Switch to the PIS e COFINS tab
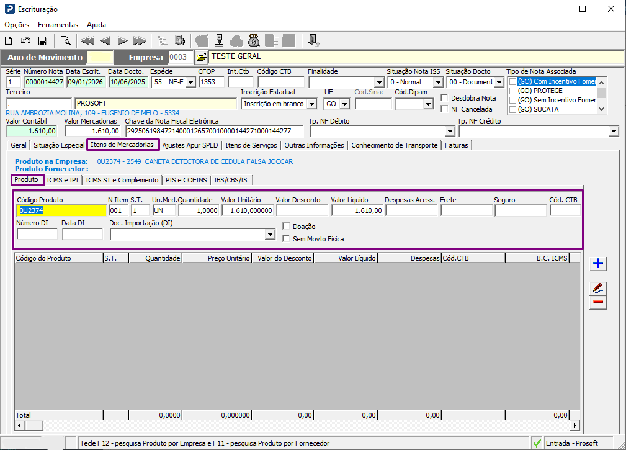 point(186,180)
